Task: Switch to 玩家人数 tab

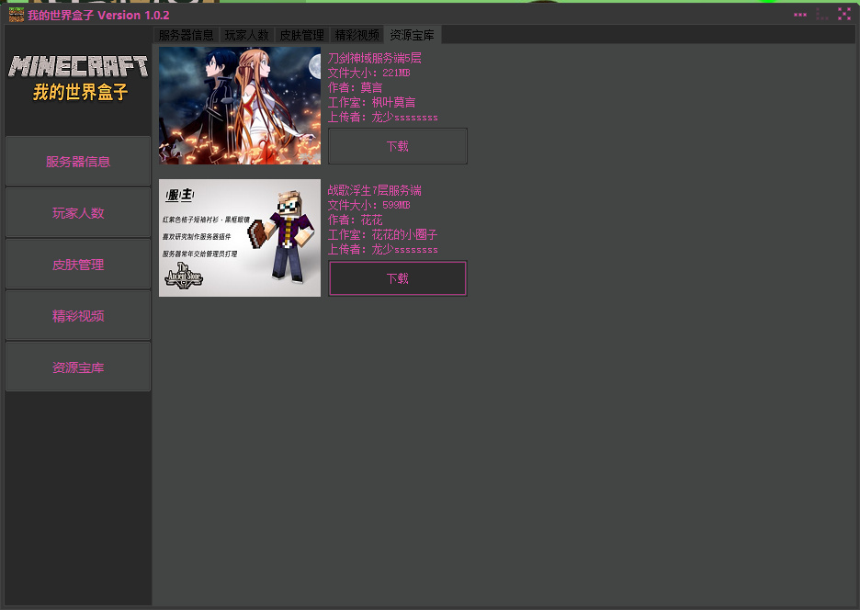Action: (x=247, y=35)
